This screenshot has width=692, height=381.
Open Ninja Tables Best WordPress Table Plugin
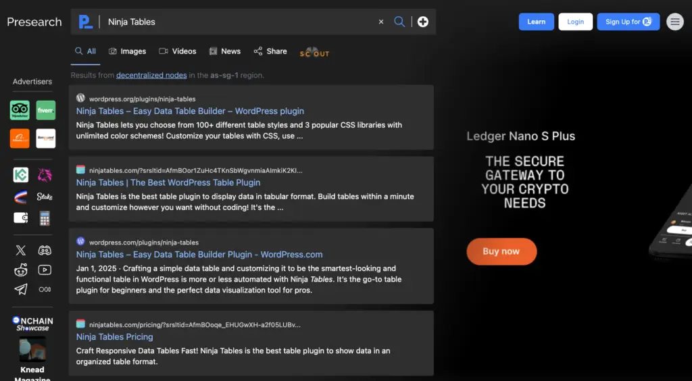coord(168,182)
